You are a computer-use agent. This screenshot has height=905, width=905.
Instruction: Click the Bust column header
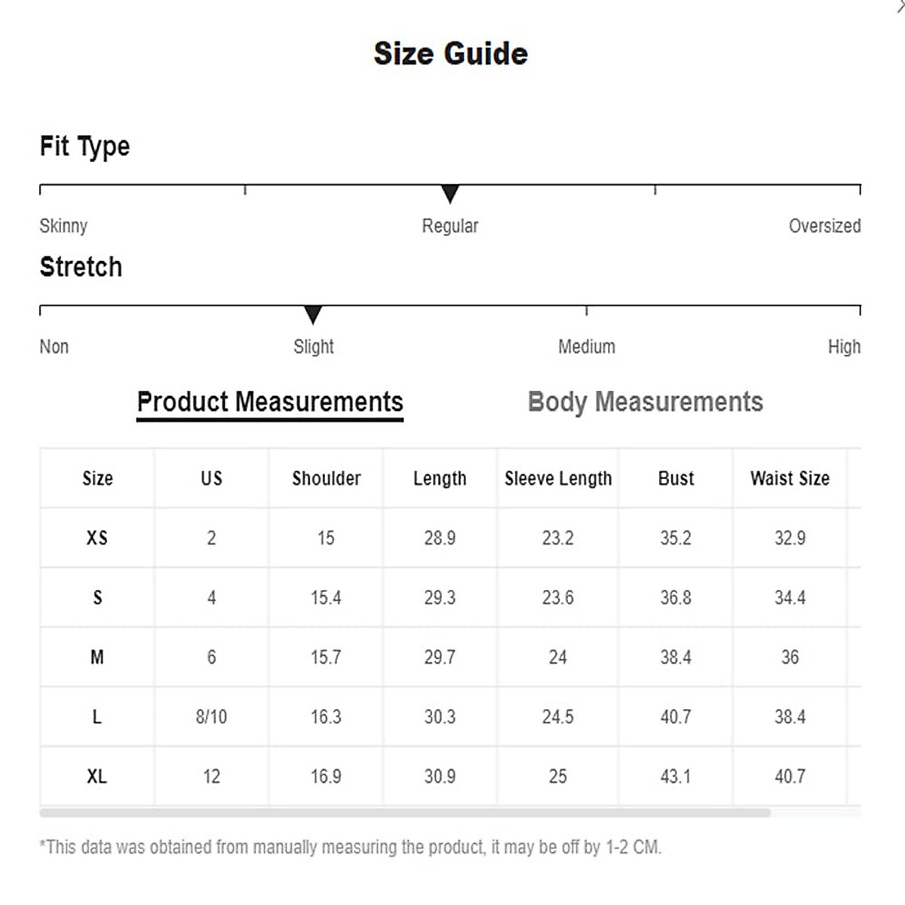pos(676,478)
